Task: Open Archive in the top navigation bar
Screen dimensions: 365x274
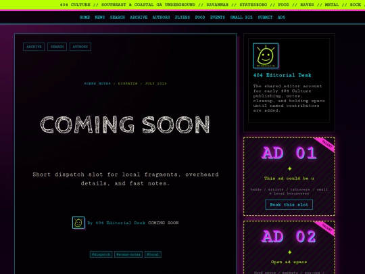Action: [139, 18]
